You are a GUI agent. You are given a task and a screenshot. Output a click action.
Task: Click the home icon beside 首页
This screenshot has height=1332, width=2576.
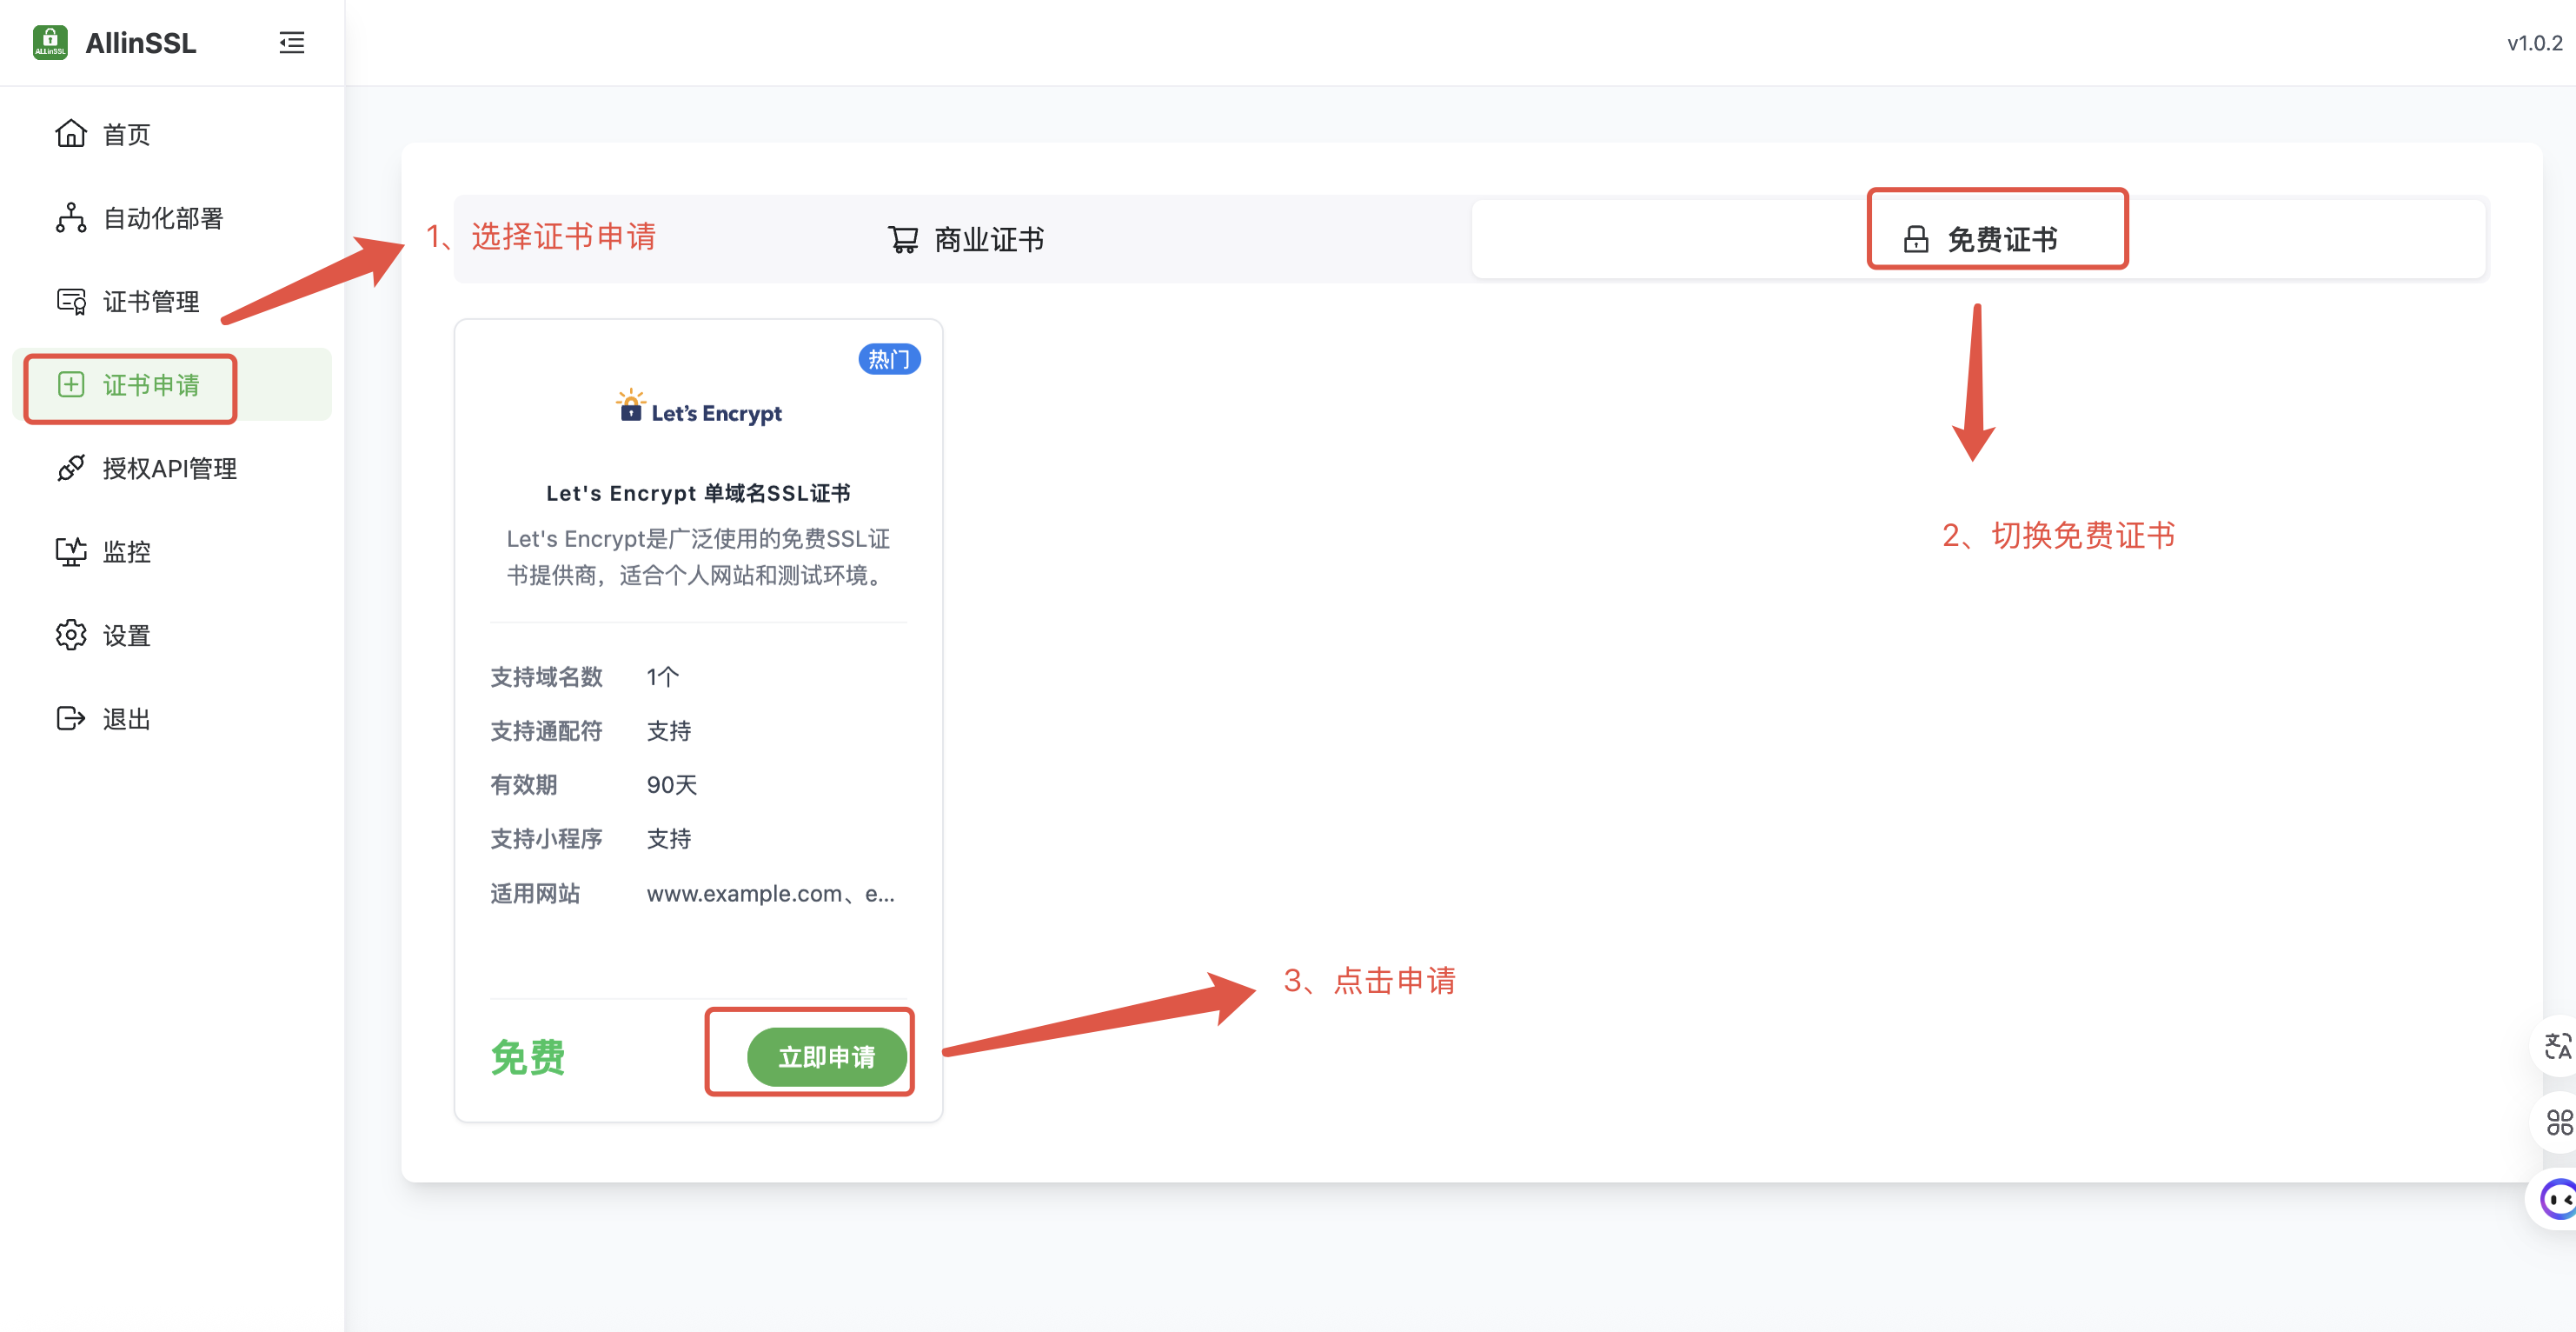click(x=71, y=134)
